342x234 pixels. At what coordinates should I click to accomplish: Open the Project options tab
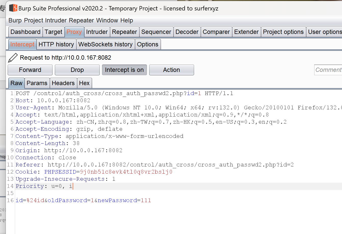pyautogui.click(x=283, y=32)
